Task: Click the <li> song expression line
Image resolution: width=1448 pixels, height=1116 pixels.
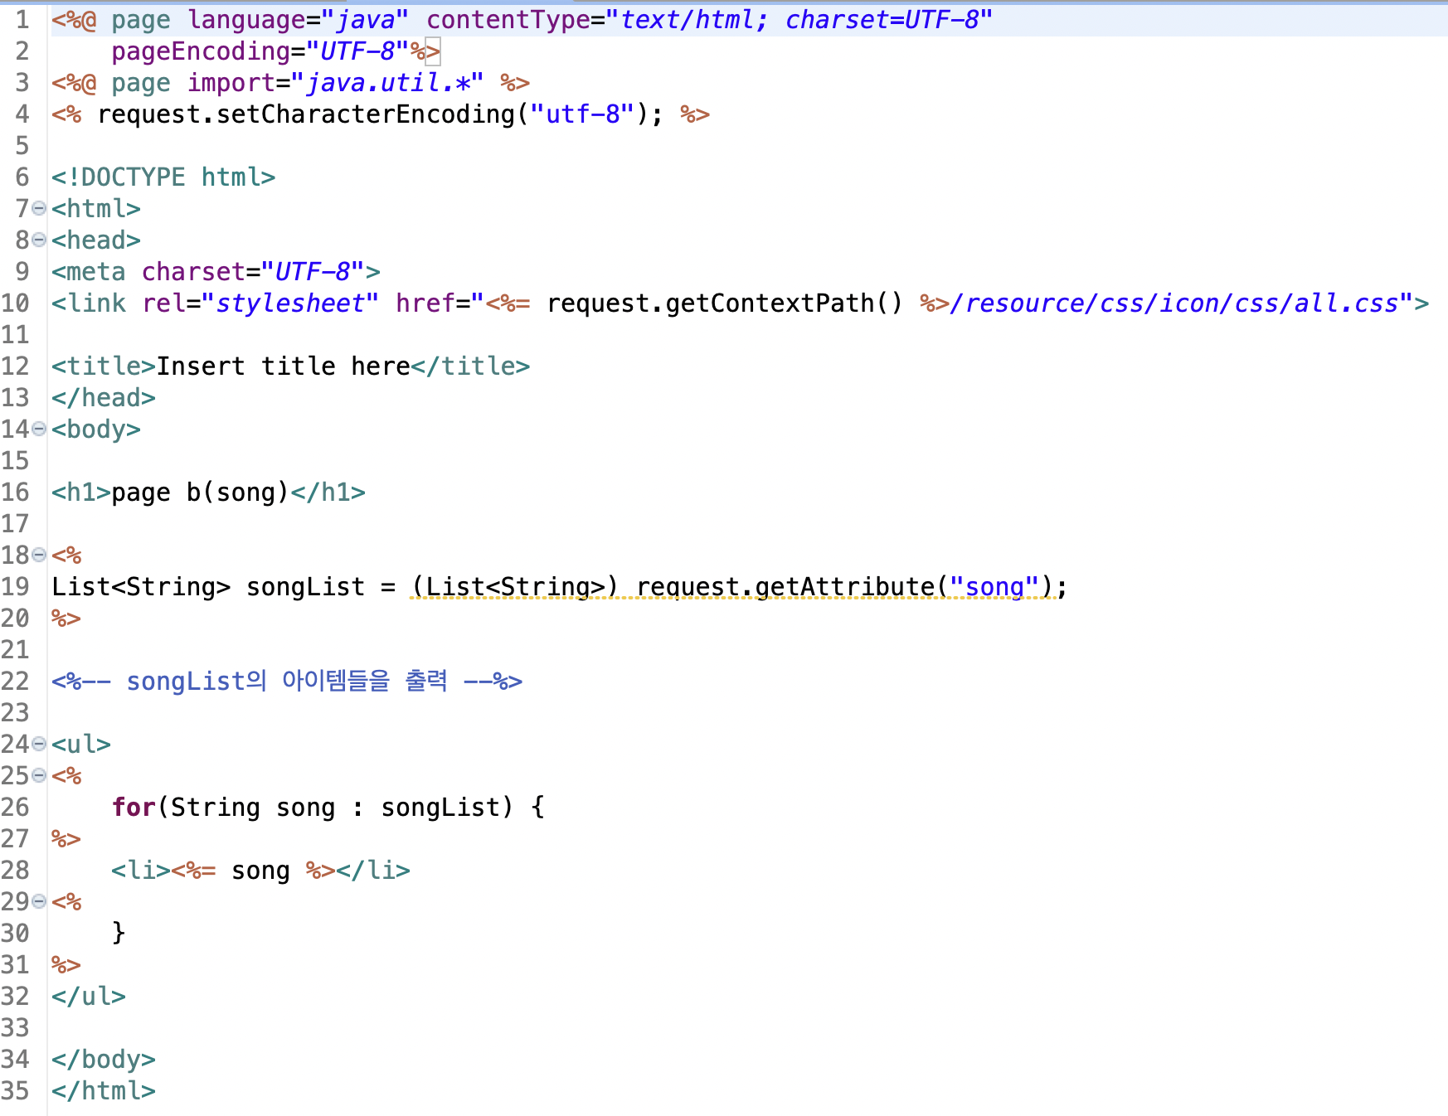Action: point(260,871)
